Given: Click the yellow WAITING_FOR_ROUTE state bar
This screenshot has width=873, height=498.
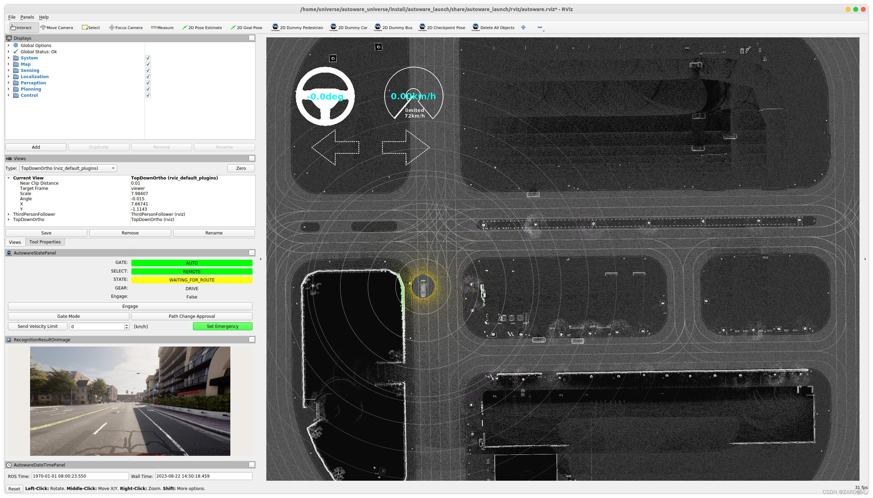Looking at the screenshot, I should coord(192,280).
